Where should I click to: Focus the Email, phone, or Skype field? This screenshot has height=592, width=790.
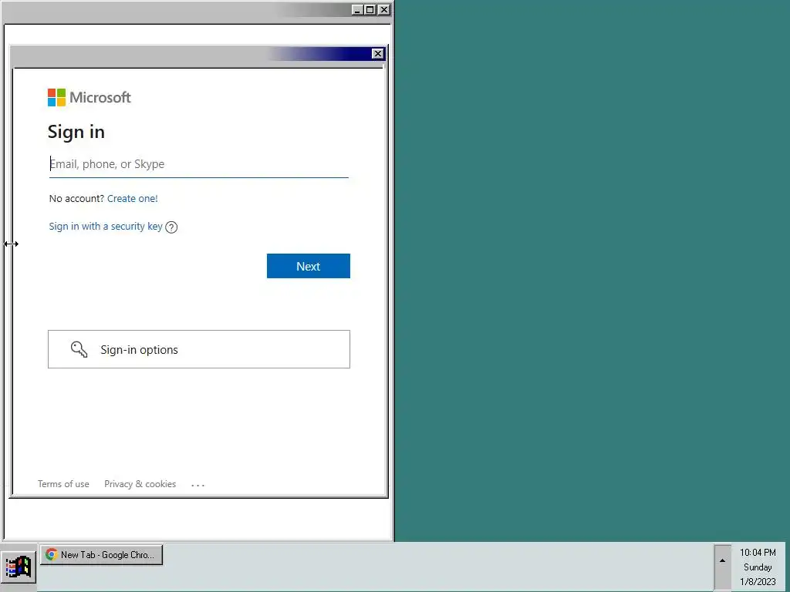[x=198, y=164]
